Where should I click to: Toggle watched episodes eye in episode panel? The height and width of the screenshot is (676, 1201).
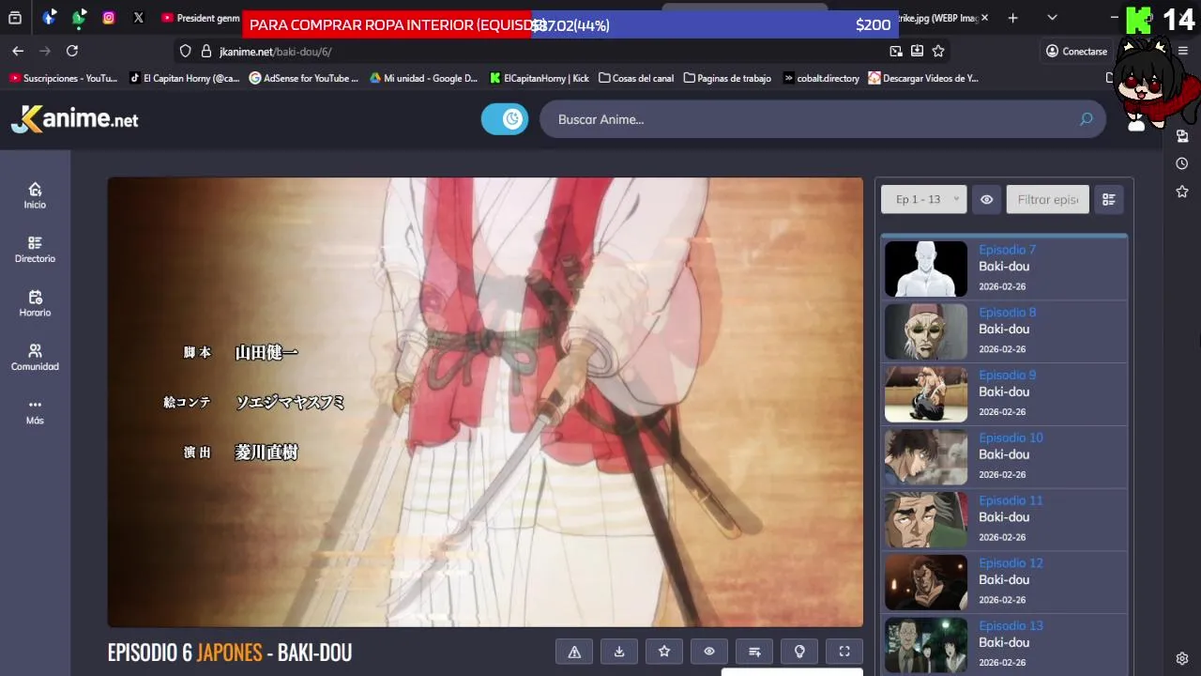click(986, 199)
